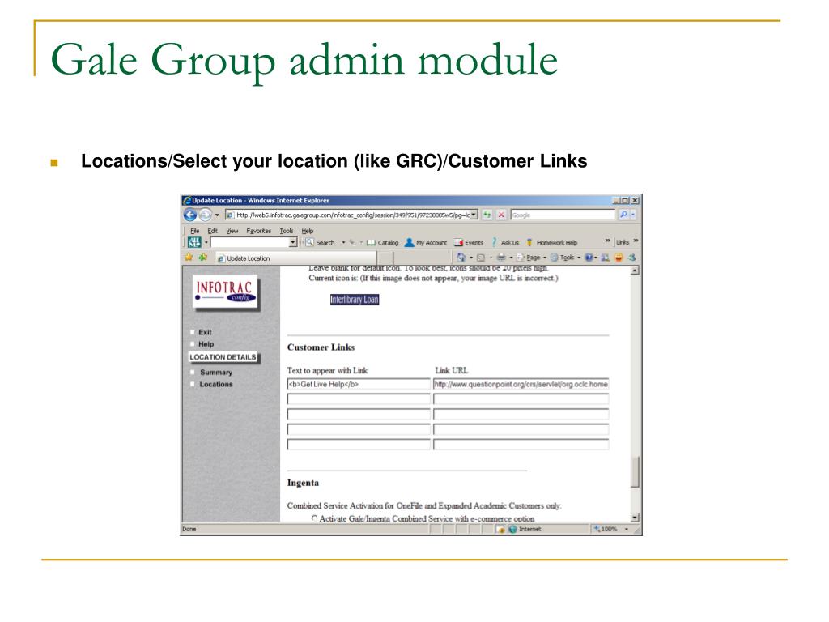Click the Internet zone status icon
Screen dimensions: 829x622
tap(512, 529)
